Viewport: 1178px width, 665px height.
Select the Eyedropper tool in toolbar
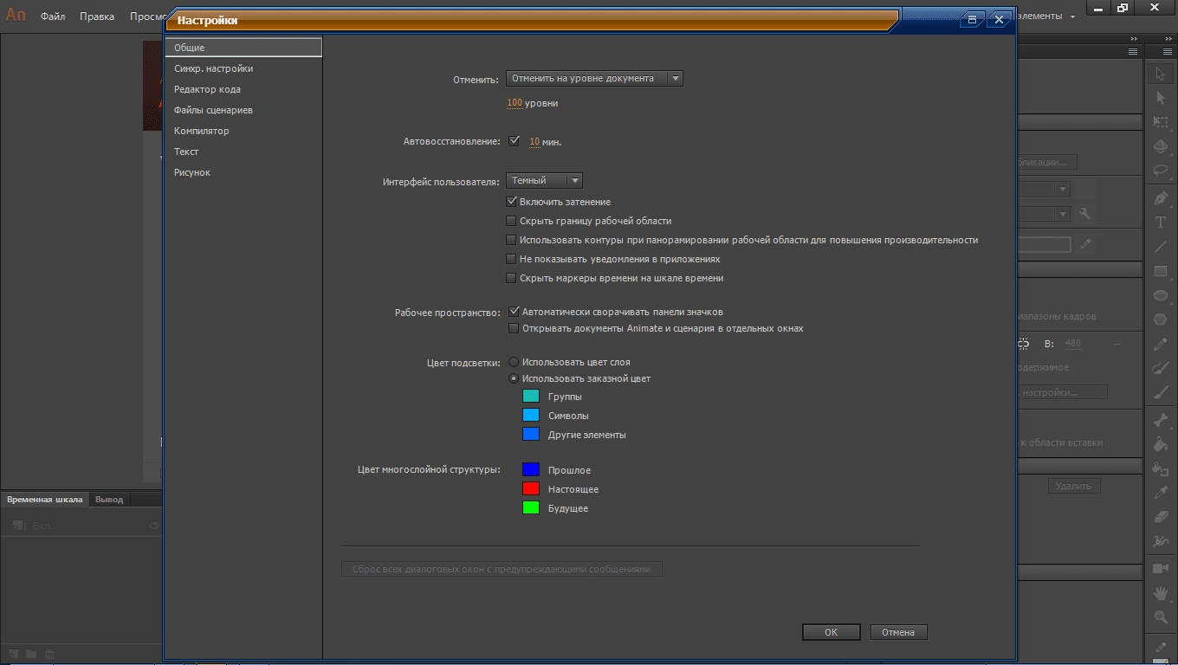[x=1161, y=493]
